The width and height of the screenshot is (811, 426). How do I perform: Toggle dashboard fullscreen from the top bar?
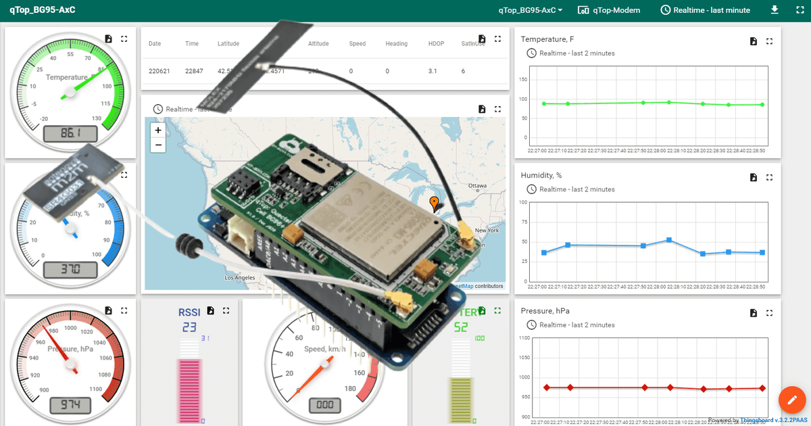coord(800,10)
